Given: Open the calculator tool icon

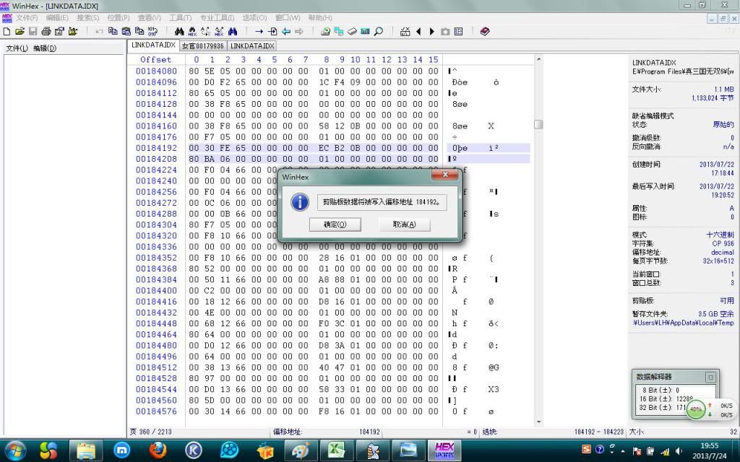Looking at the screenshot, I should [365, 32].
